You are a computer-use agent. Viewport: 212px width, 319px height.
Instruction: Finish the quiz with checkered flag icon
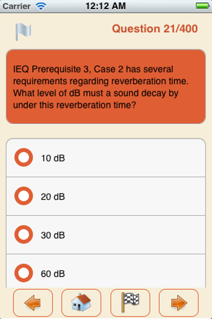[130, 303]
